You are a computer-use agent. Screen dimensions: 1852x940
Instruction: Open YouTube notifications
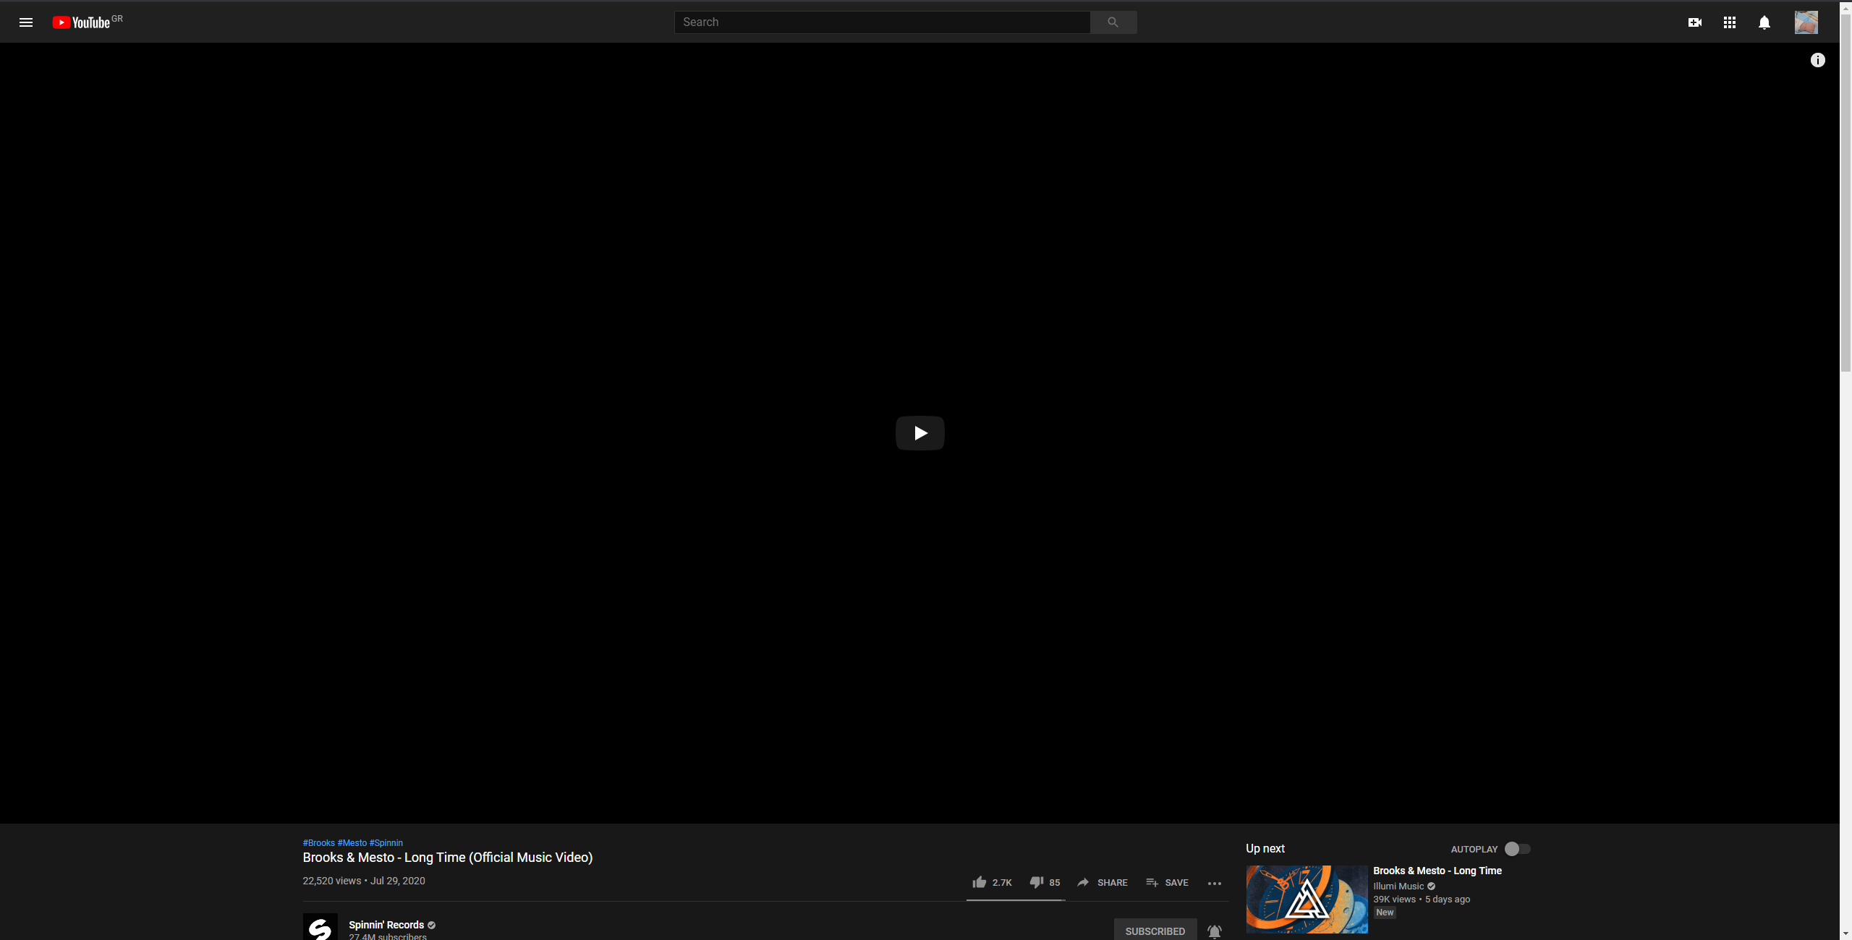pyautogui.click(x=1764, y=22)
